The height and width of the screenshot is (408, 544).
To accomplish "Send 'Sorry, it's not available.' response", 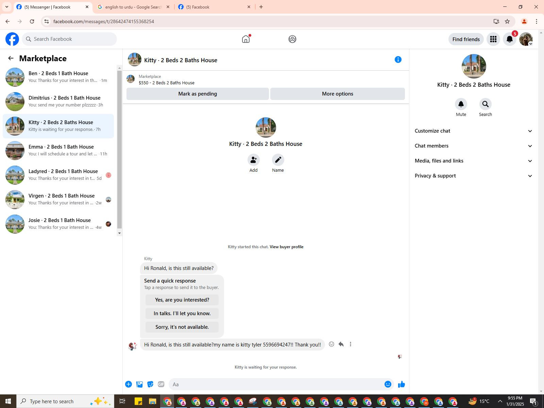I will 182,327.
